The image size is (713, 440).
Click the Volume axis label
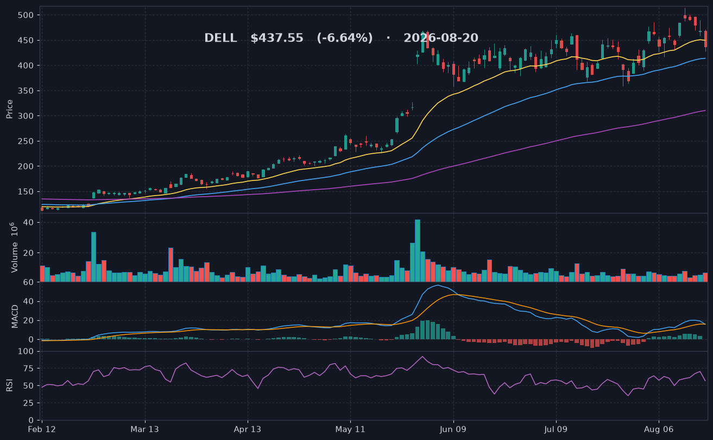14,247
